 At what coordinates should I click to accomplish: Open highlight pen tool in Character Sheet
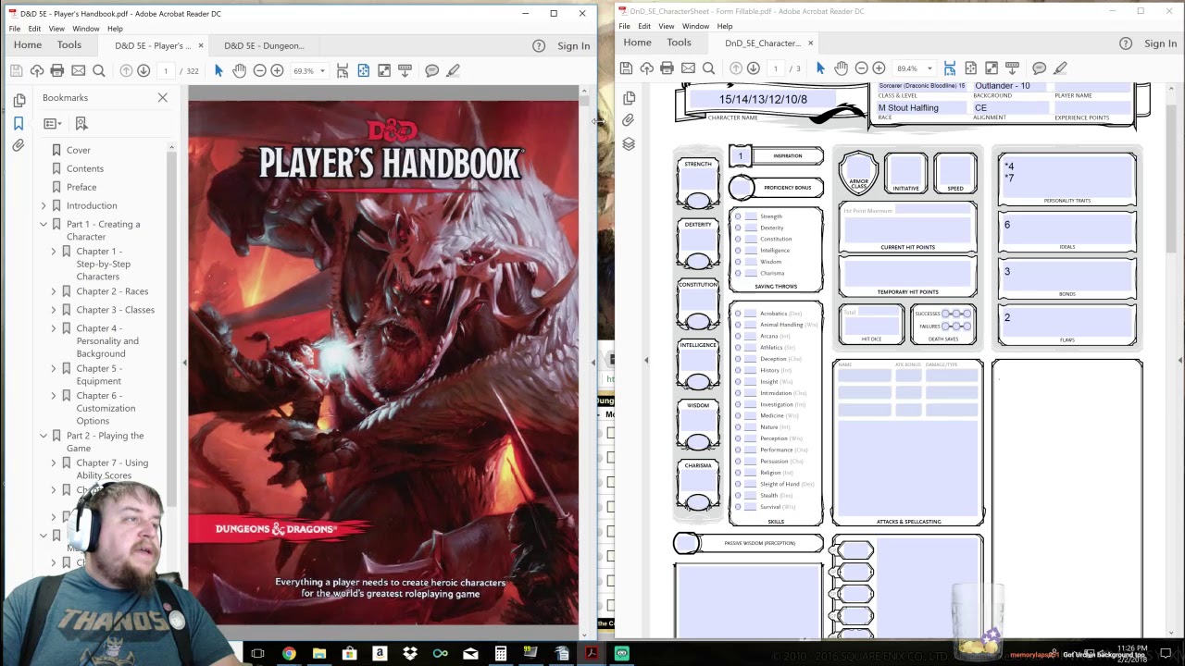pos(1060,68)
